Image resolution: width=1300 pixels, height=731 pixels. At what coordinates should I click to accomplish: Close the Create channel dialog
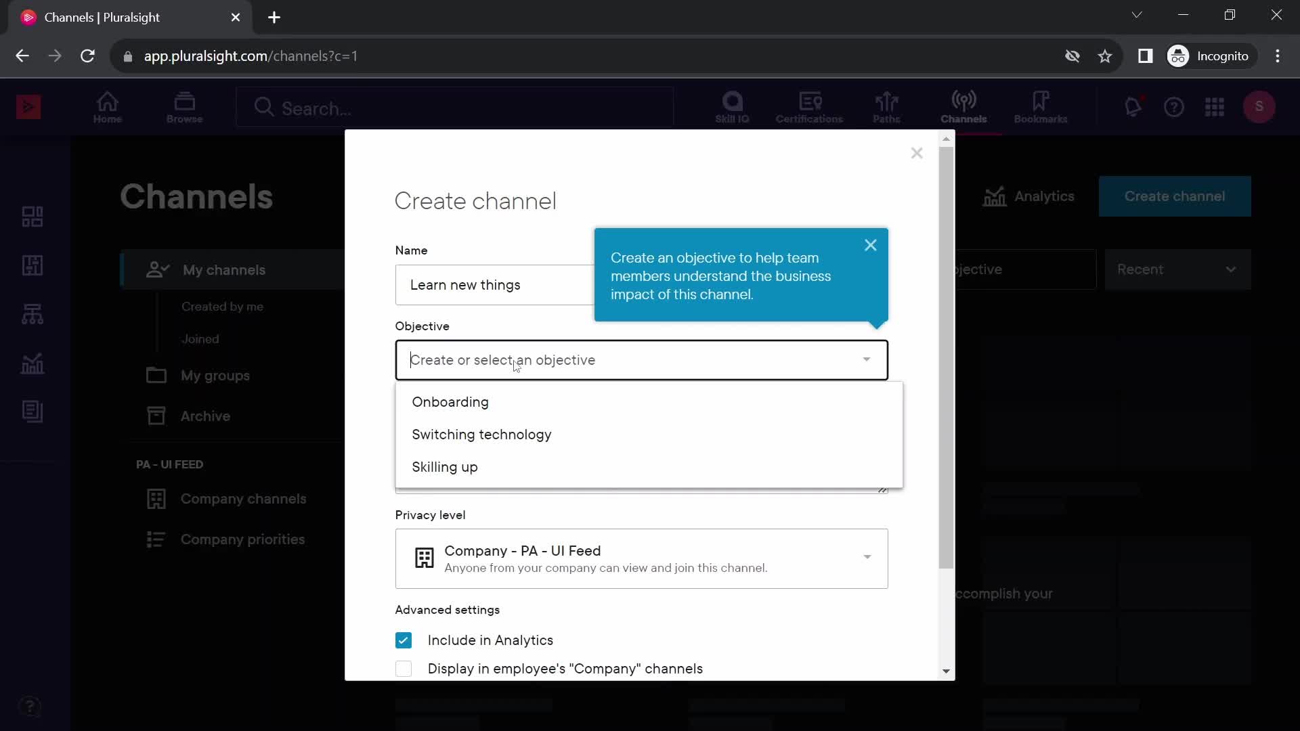click(x=917, y=154)
